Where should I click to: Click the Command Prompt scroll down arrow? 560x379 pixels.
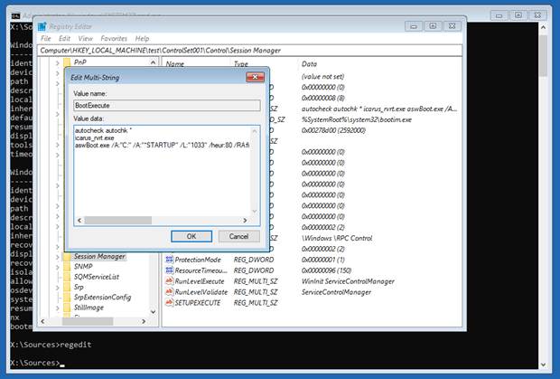point(543,365)
